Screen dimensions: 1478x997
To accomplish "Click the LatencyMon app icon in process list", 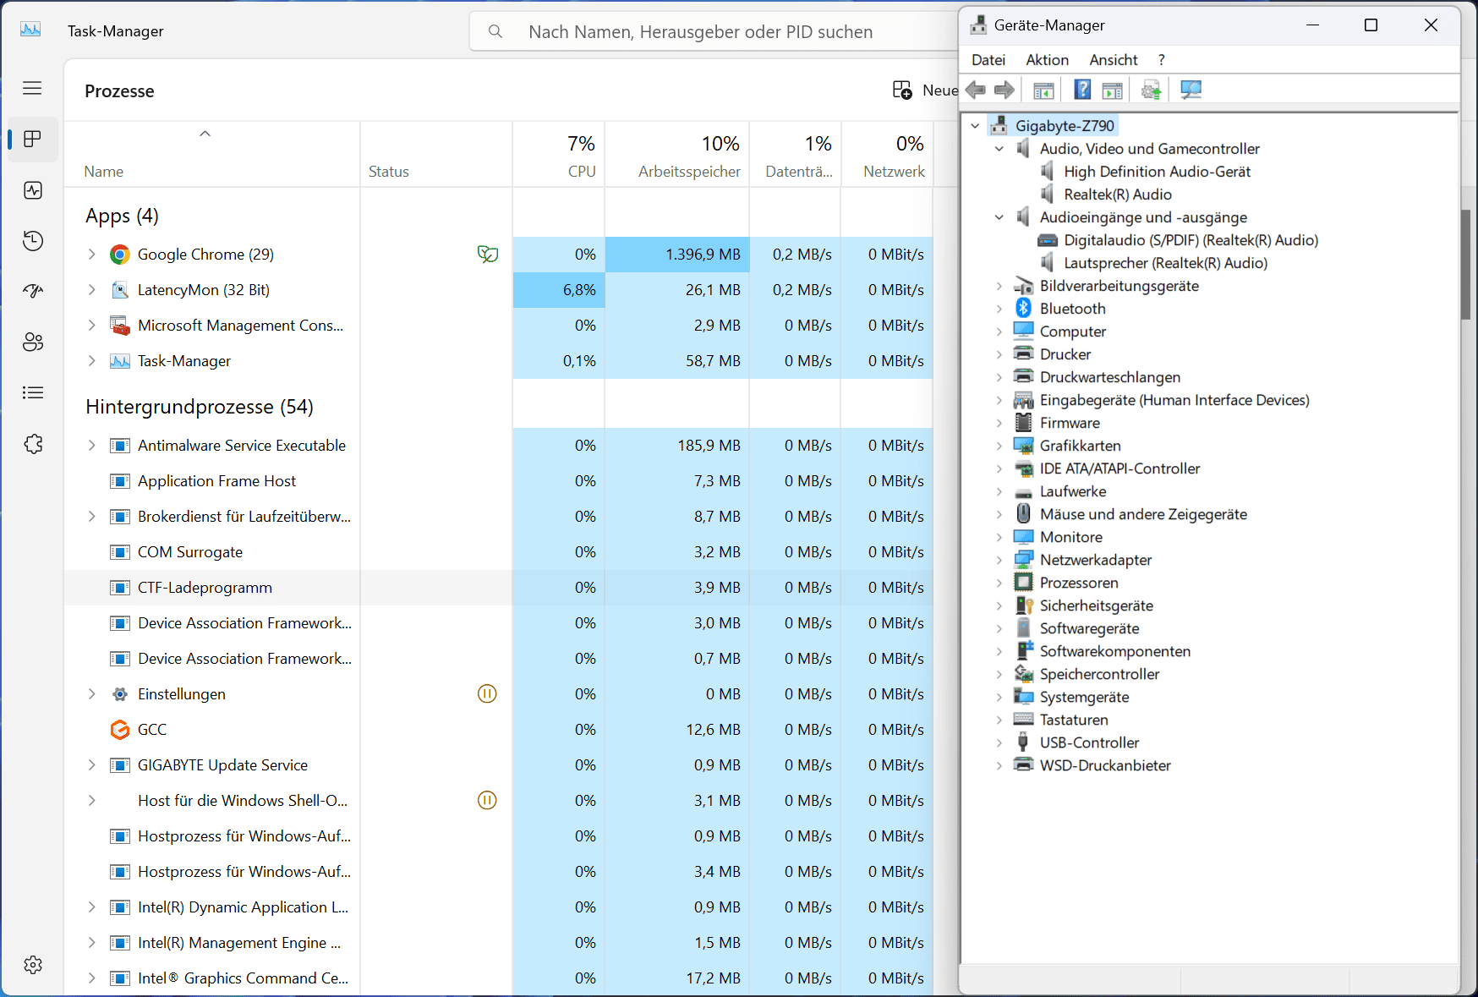I will [x=120, y=290].
